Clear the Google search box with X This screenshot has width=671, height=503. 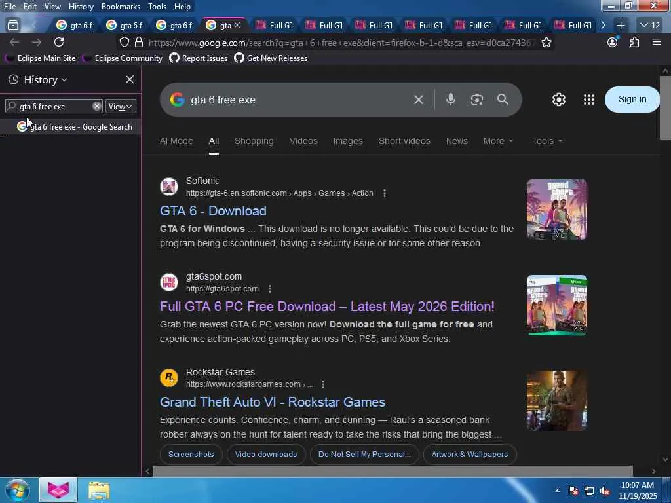[419, 100]
